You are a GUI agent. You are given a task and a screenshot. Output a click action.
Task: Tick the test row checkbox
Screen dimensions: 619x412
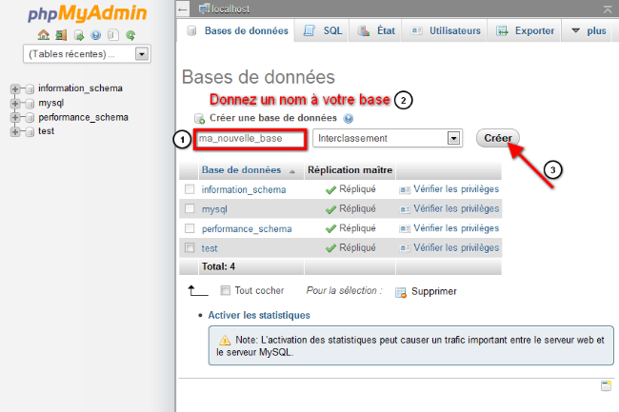coord(190,247)
